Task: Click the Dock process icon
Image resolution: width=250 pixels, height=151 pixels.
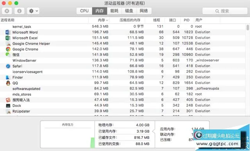Action: tap(8, 106)
